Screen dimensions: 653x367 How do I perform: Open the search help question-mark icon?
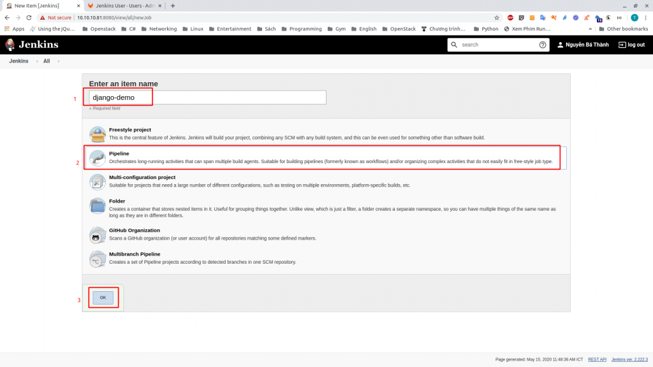(542, 45)
